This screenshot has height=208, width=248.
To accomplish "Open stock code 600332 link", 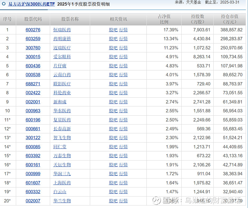I will tap(33, 192).
